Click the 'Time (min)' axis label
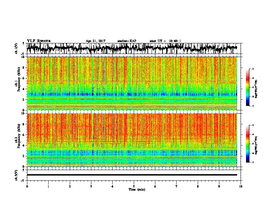This screenshot has width=271, height=209. (x=137, y=190)
